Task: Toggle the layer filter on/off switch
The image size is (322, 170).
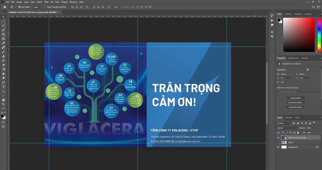Action: pyautogui.click(x=314, y=123)
